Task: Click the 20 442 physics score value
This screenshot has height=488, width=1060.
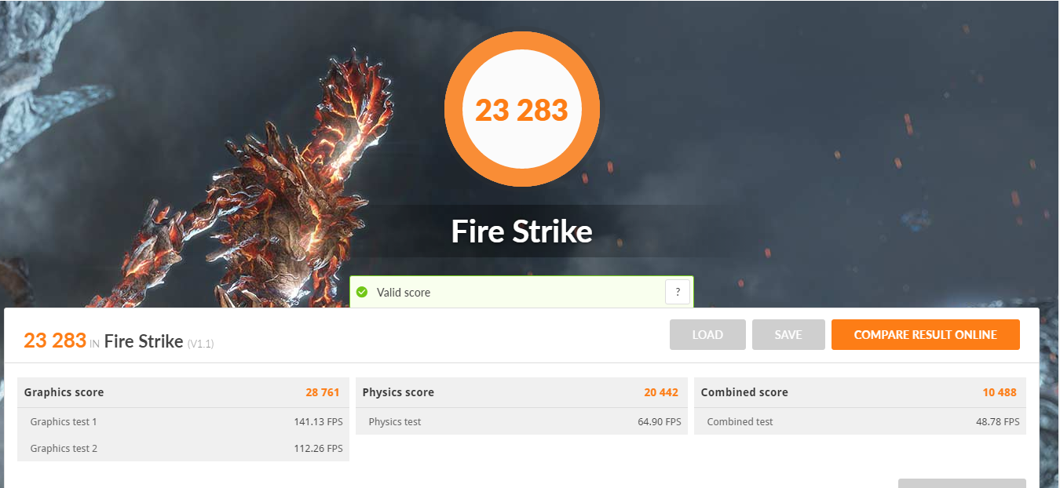Action: click(661, 392)
